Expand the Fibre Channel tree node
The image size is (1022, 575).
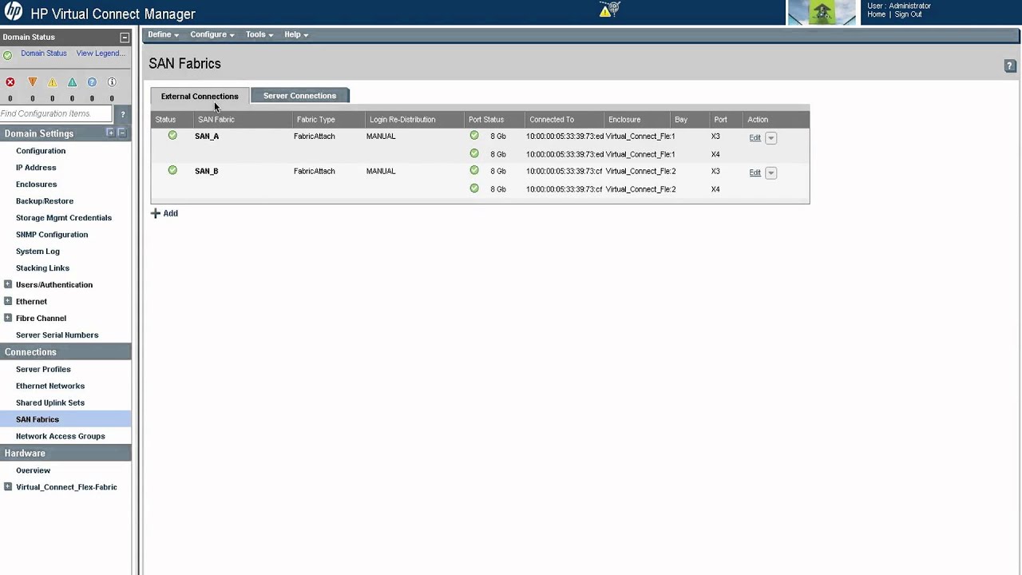8,318
